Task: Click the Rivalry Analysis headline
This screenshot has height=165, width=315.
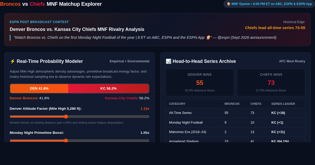Action: (77, 29)
